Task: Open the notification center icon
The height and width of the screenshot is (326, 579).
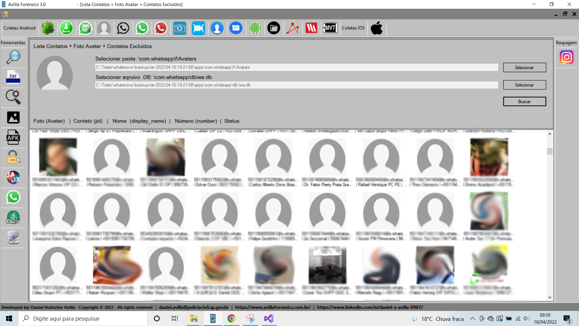Action: click(x=568, y=319)
